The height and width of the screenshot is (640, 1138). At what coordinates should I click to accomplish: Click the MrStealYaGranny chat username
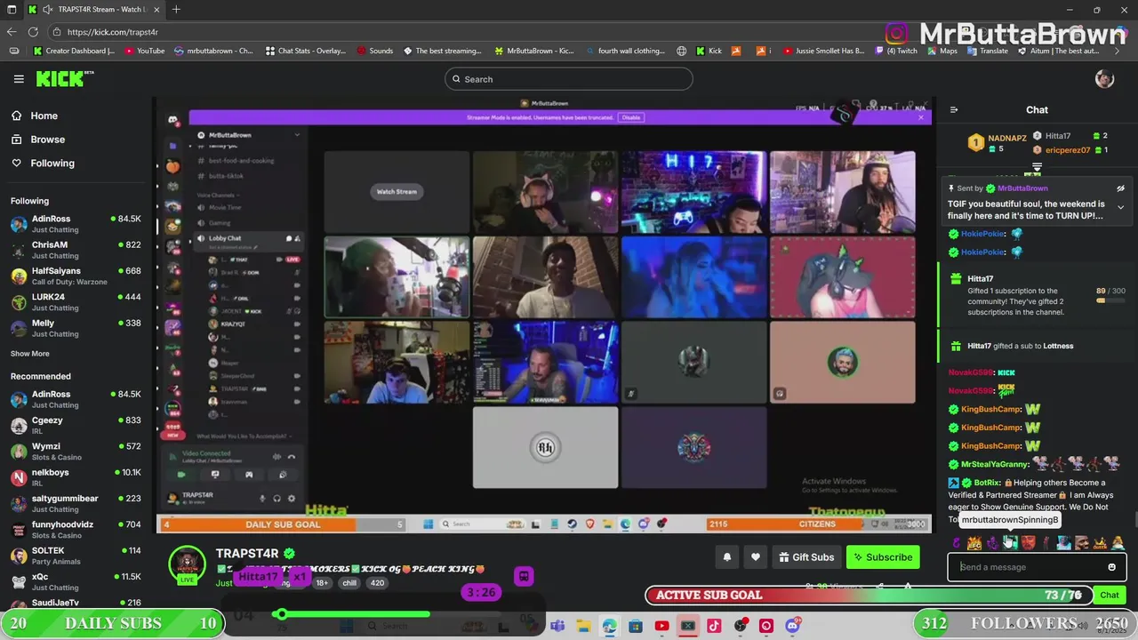tap(994, 464)
